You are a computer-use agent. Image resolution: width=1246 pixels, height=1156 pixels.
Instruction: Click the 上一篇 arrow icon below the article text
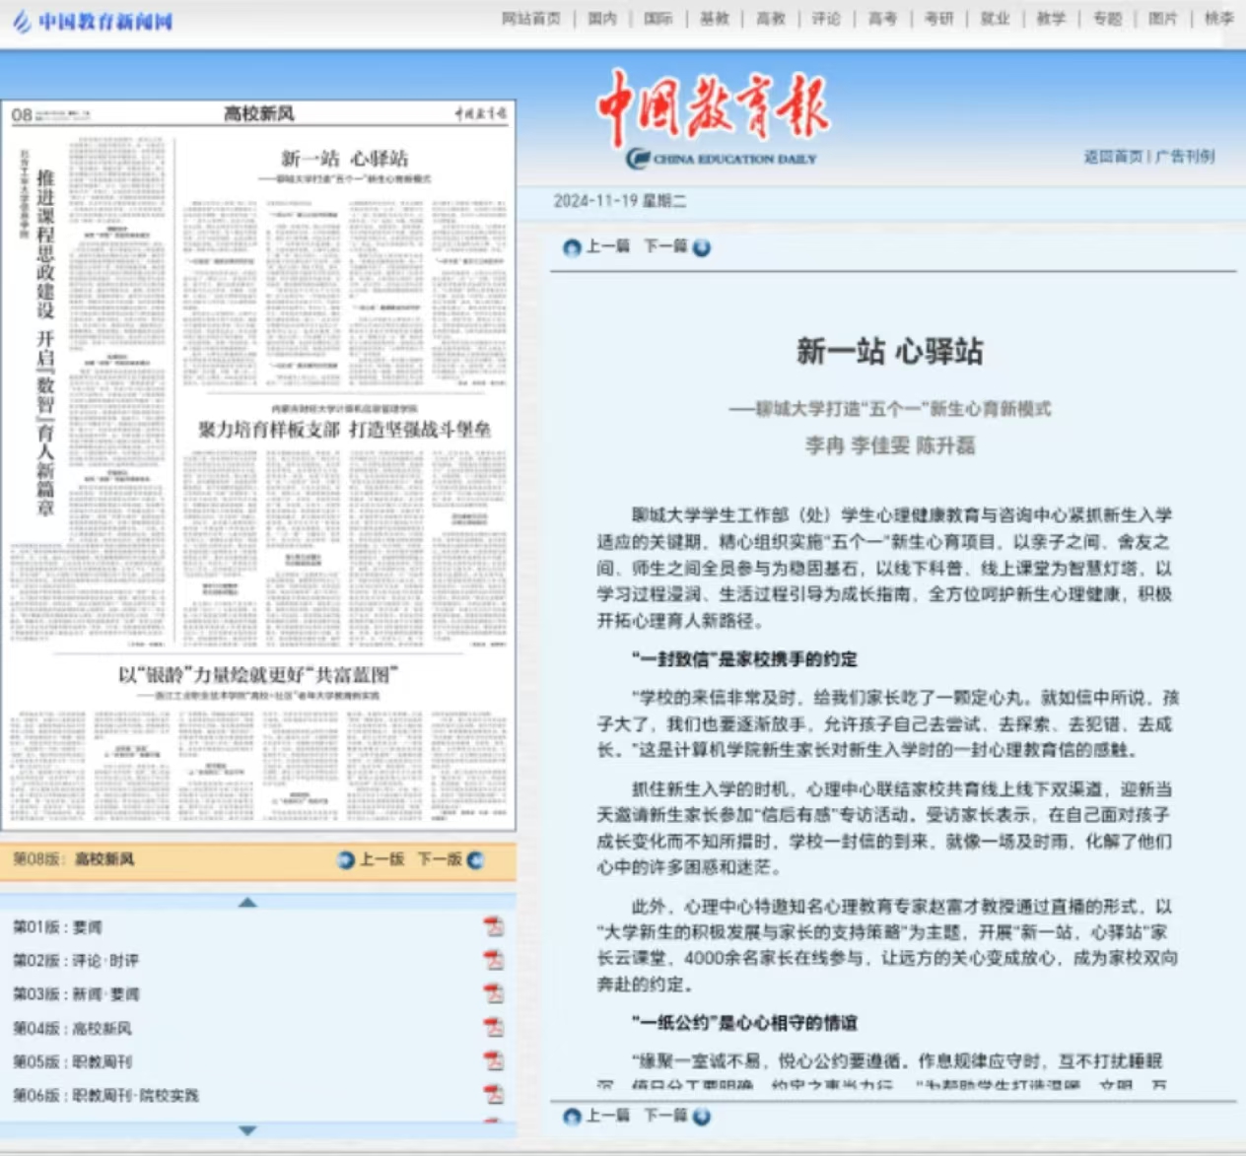pyautogui.click(x=572, y=1117)
